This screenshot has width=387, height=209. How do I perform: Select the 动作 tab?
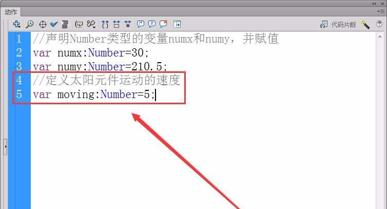point(11,12)
